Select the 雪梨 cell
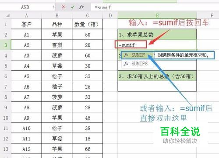The width and height of the screenshot is (219, 158). tap(57, 45)
